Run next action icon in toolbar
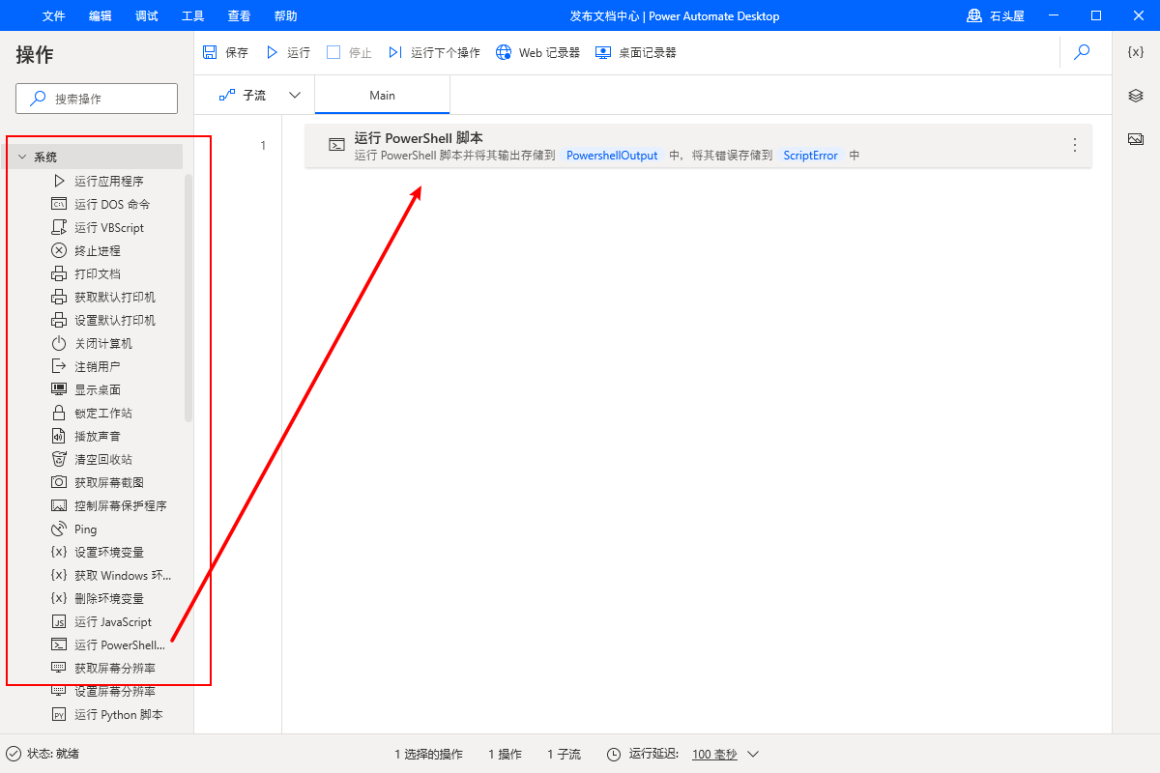1160x773 pixels. pos(395,52)
